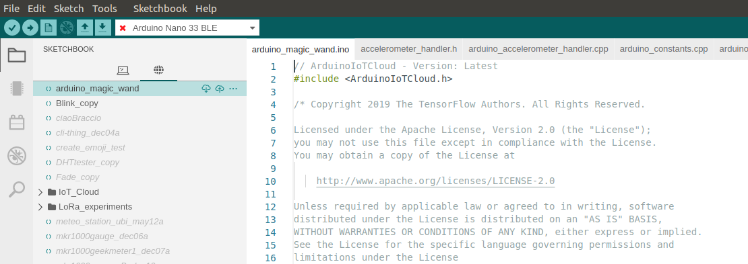Switch to local sketchbook laptop tab
Screen dimensions: 748x264
123,71
